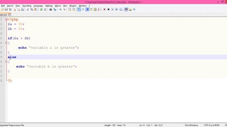Click the code "if($a > $b)"
The height and width of the screenshot is (127, 227).
click(x=19, y=38)
